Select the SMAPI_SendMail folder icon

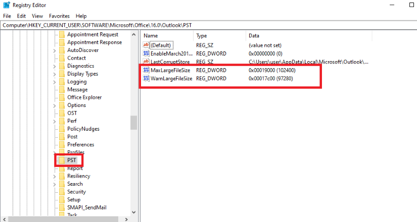click(62, 207)
